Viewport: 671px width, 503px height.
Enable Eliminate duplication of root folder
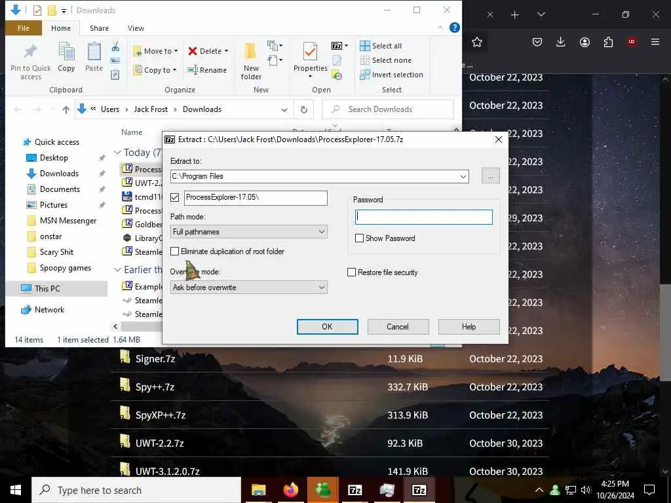click(x=174, y=251)
